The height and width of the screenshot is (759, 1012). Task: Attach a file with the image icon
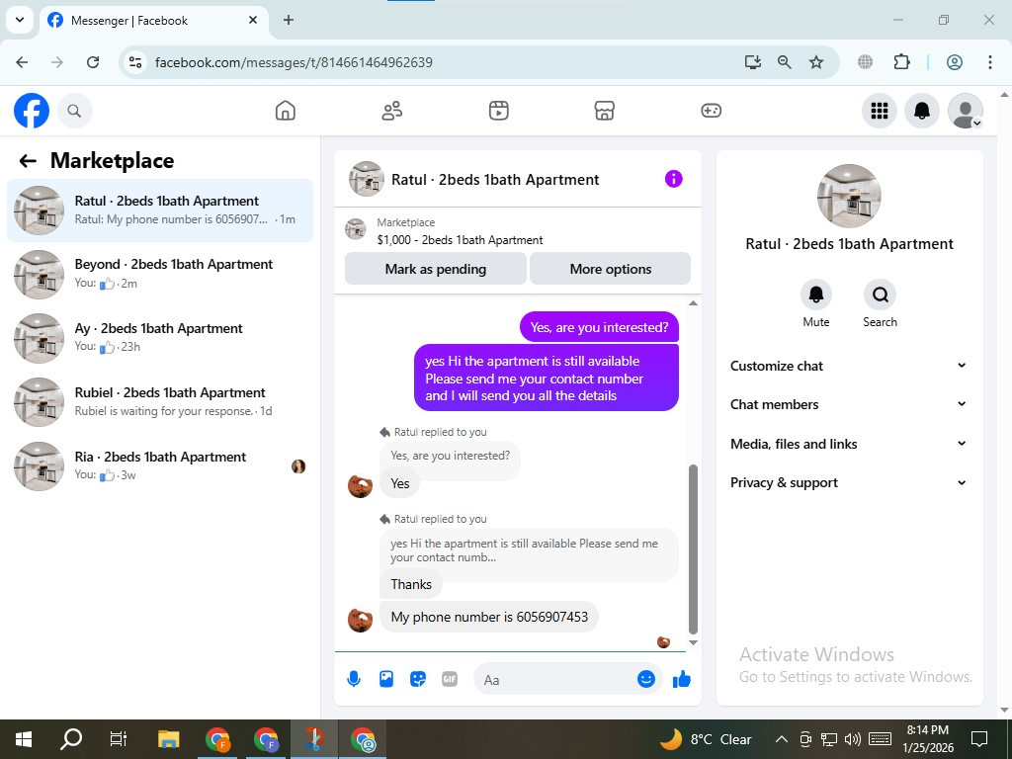[x=386, y=679]
